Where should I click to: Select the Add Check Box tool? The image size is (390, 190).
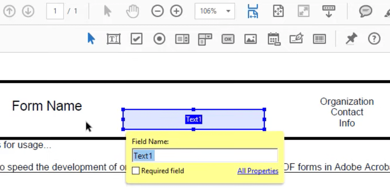tap(136, 39)
